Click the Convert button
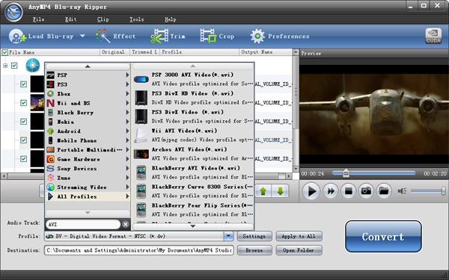 point(383,237)
